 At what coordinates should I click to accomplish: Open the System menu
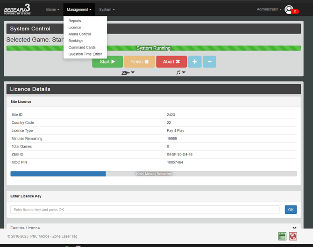[x=107, y=9]
